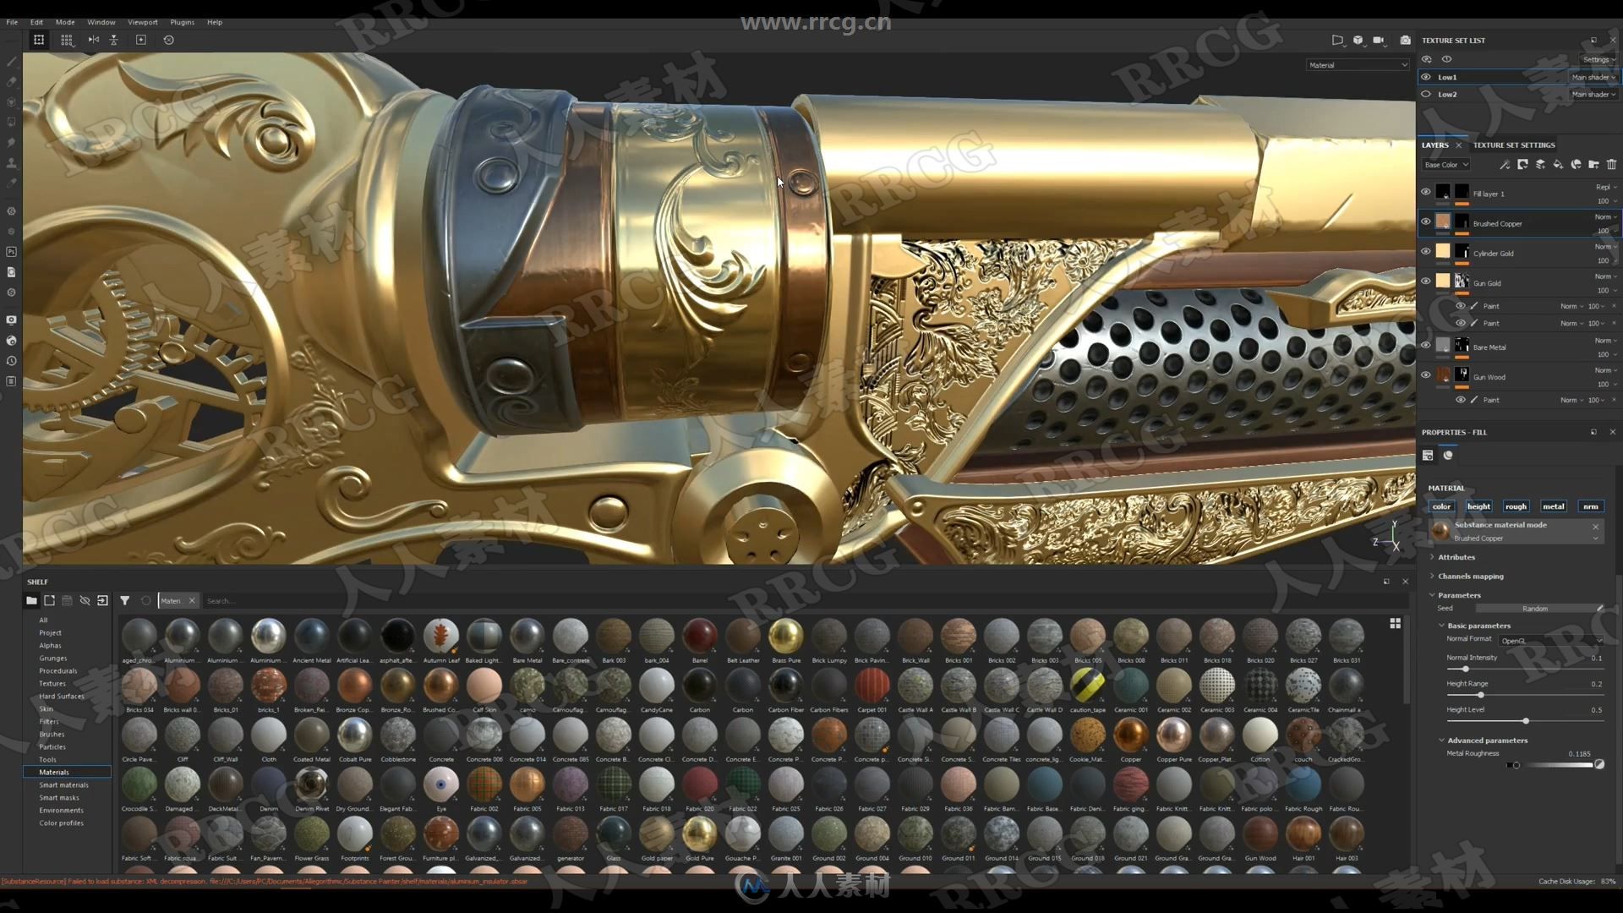The height and width of the screenshot is (913, 1623).
Task: Open the Material viewport mode dropdown
Action: click(x=1358, y=65)
